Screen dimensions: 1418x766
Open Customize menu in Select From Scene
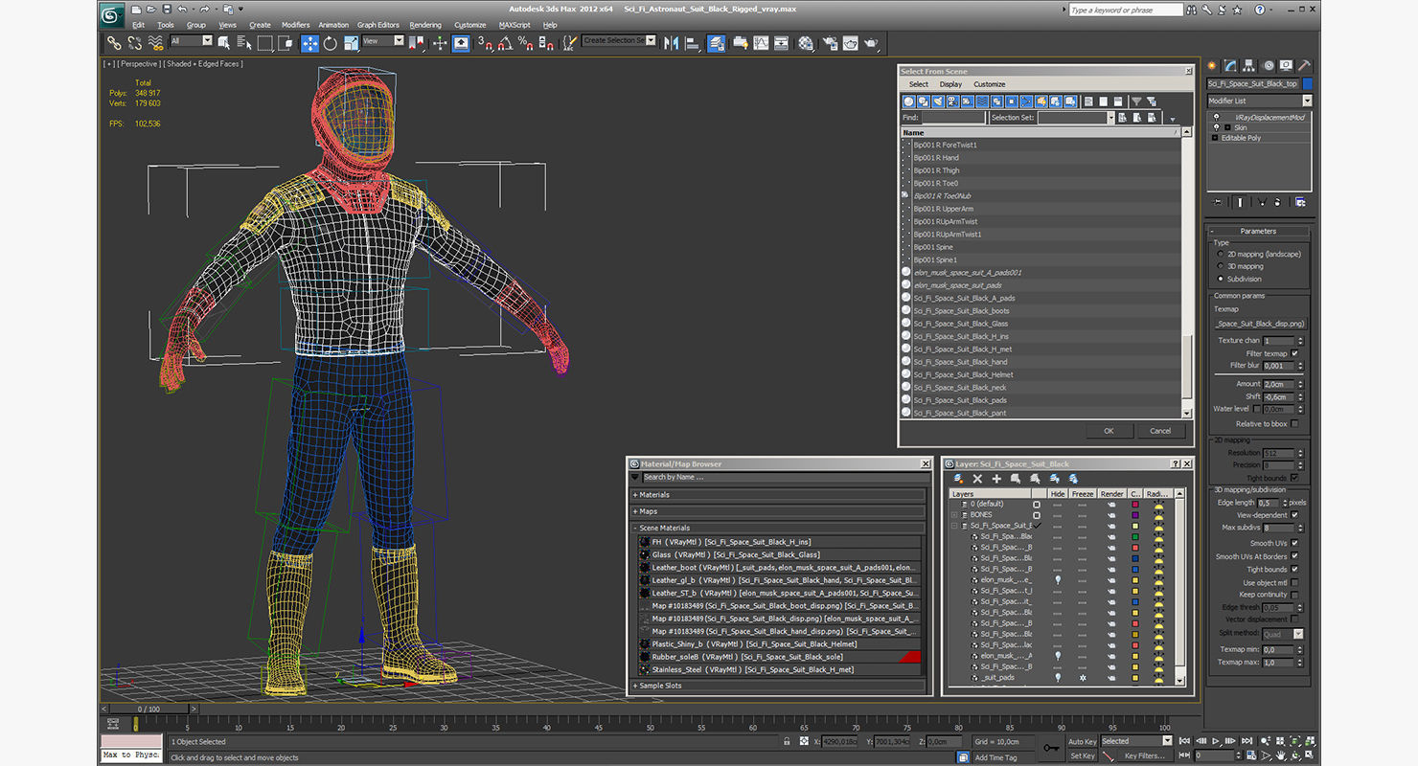click(990, 84)
